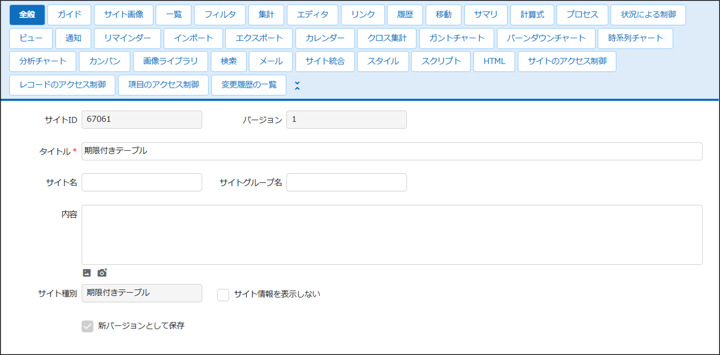Go to 変更履歴の一覧 tab
This screenshot has width=720, height=355.
point(249,85)
